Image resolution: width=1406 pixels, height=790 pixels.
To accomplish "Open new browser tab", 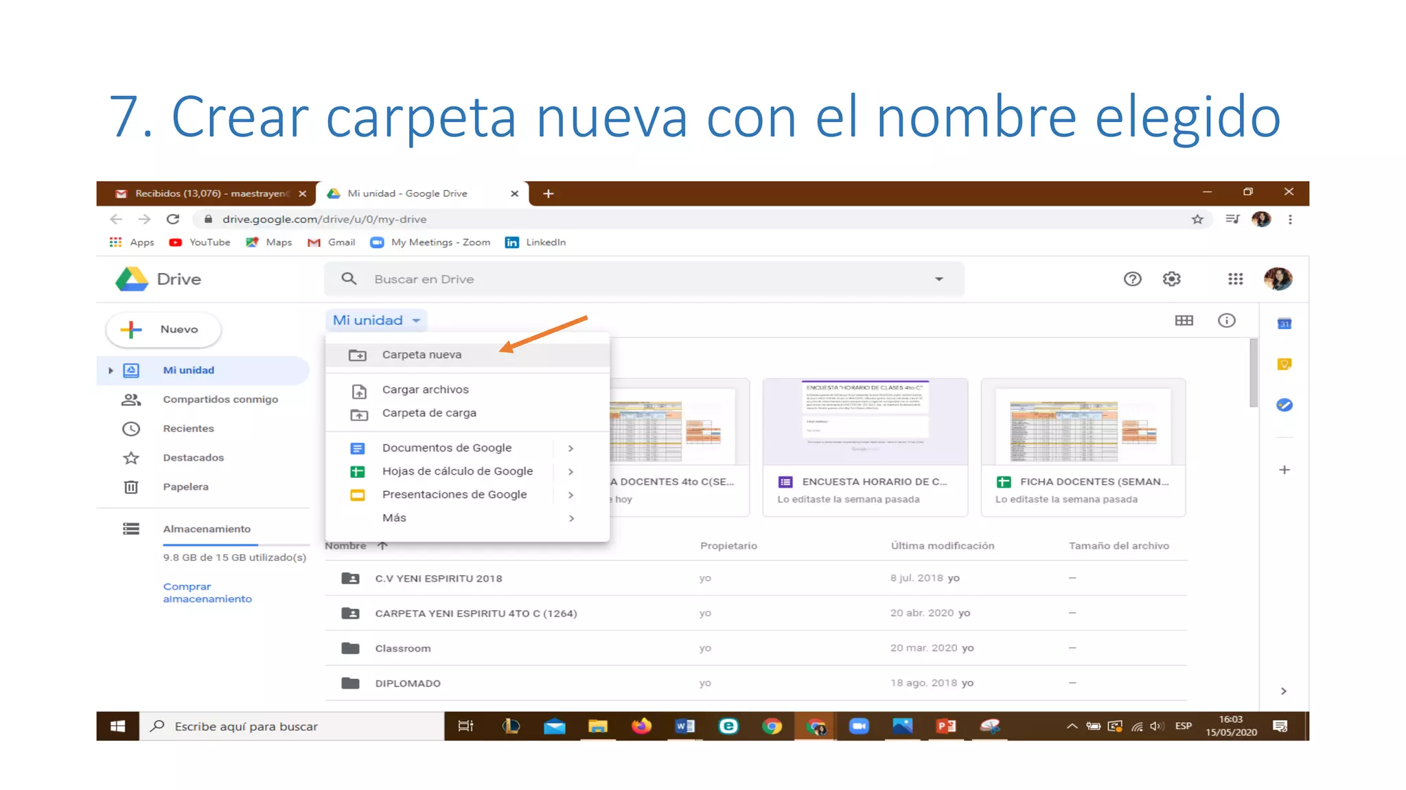I will (548, 194).
